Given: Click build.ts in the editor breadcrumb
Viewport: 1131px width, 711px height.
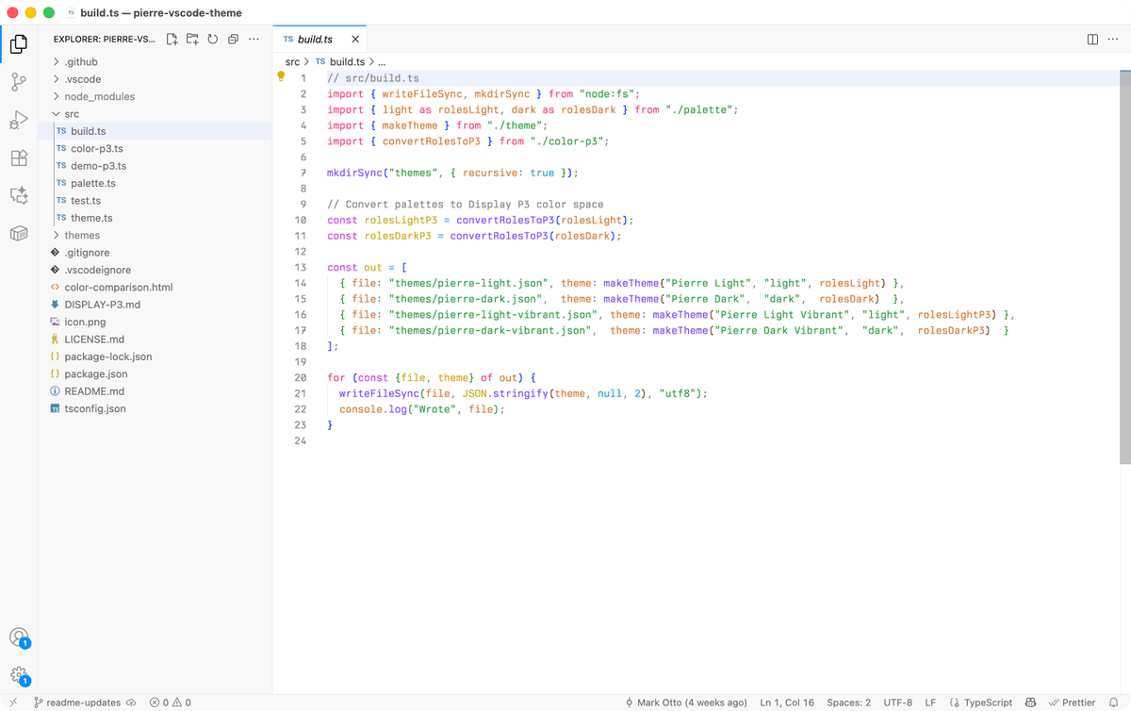Looking at the screenshot, I should [340, 61].
